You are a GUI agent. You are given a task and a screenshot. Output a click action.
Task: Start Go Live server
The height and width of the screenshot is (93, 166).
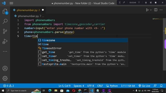click(144, 86)
